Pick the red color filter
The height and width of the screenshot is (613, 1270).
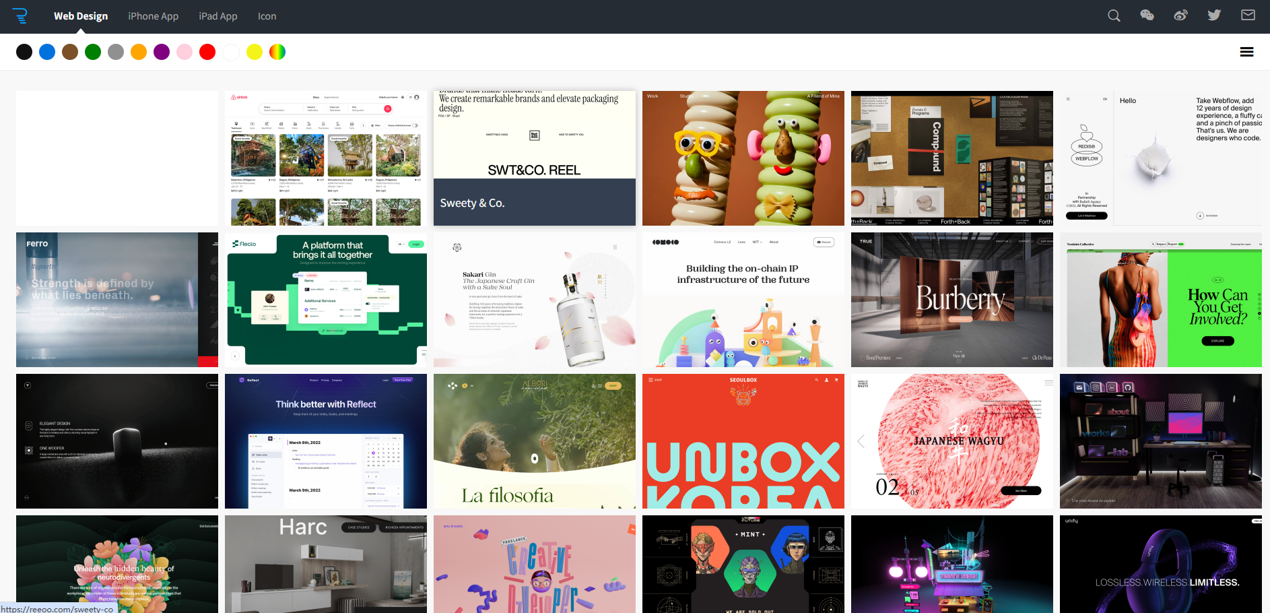tap(207, 52)
